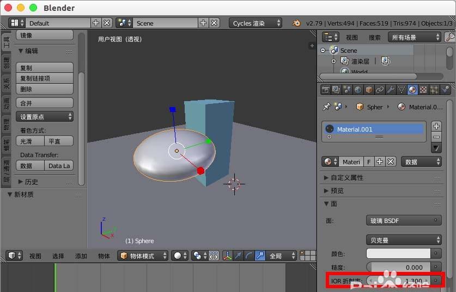Open Object Mode (物体模式) dropdown
This screenshot has height=292, width=456.
pyautogui.click(x=143, y=256)
